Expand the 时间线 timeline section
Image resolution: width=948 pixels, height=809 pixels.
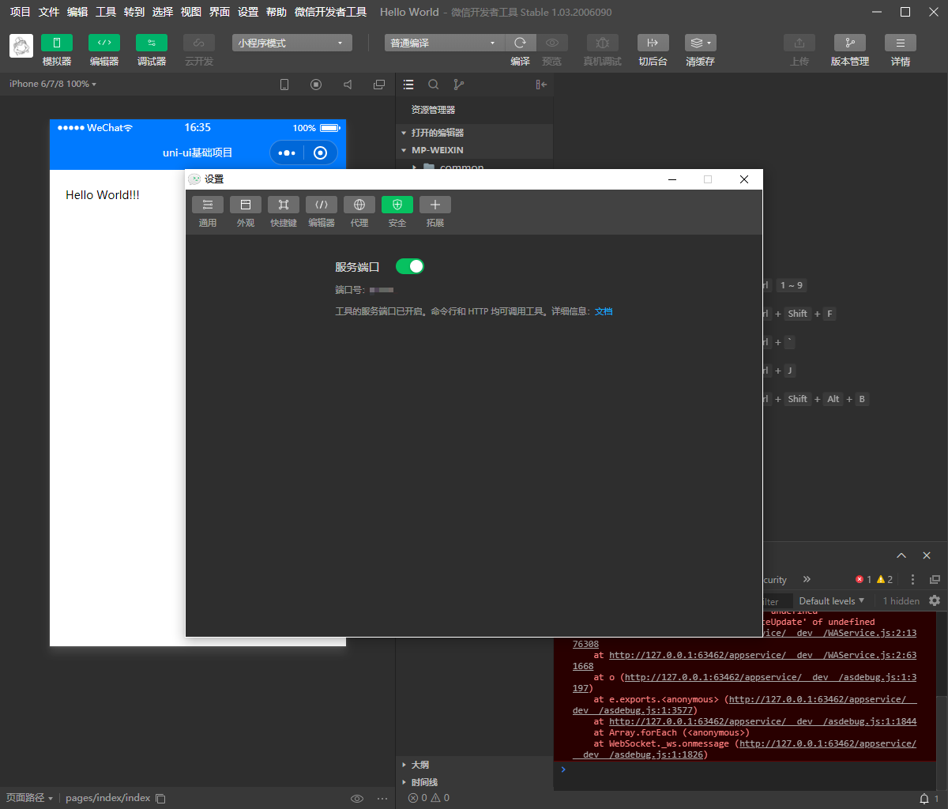click(x=474, y=782)
